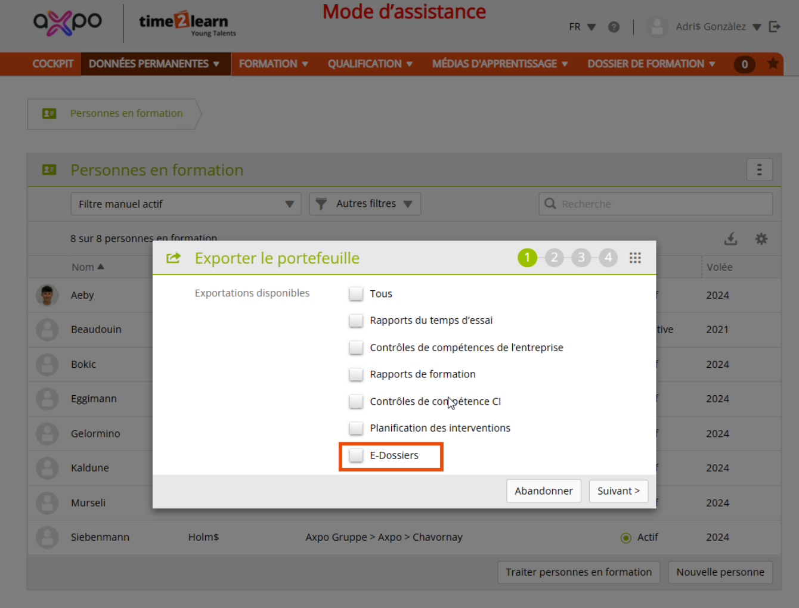Viewport: 799px width, 608px height.
Task: Open the table settings gear icon
Action: (761, 239)
